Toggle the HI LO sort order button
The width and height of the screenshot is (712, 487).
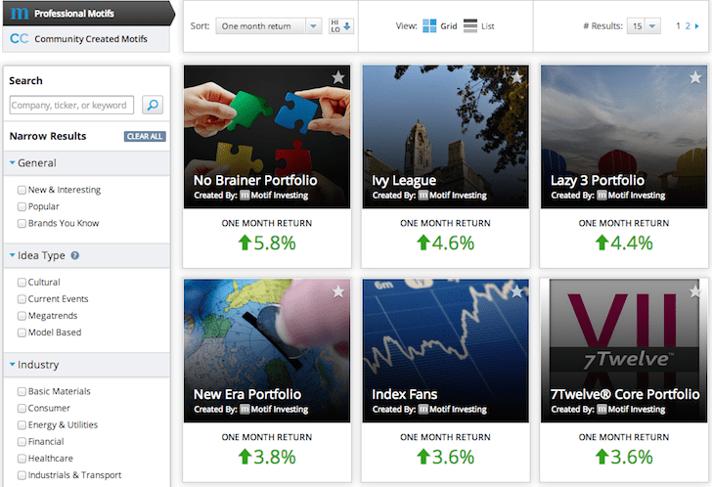[x=340, y=26]
